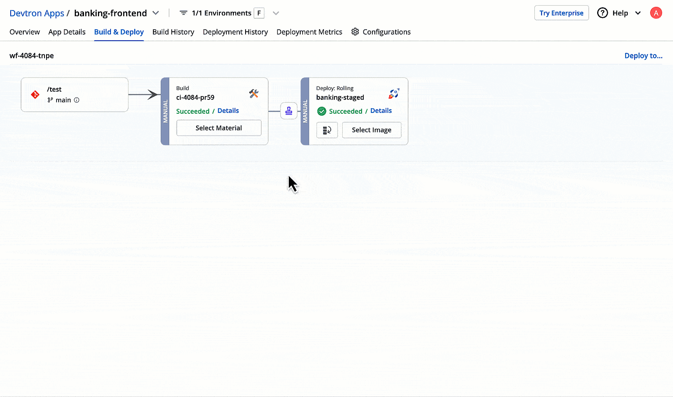
Task: Click the Help question mark icon
Action: click(602, 13)
